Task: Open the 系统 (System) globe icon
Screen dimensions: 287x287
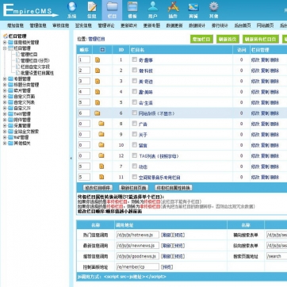Action: point(71,7)
